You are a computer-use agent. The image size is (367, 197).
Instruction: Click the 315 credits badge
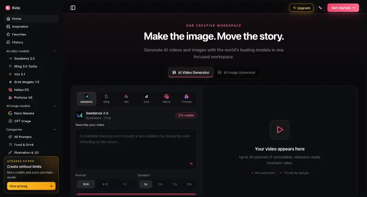[x=186, y=115]
